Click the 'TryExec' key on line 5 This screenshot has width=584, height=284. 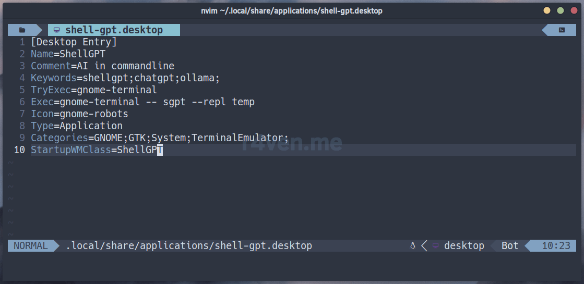click(x=51, y=90)
